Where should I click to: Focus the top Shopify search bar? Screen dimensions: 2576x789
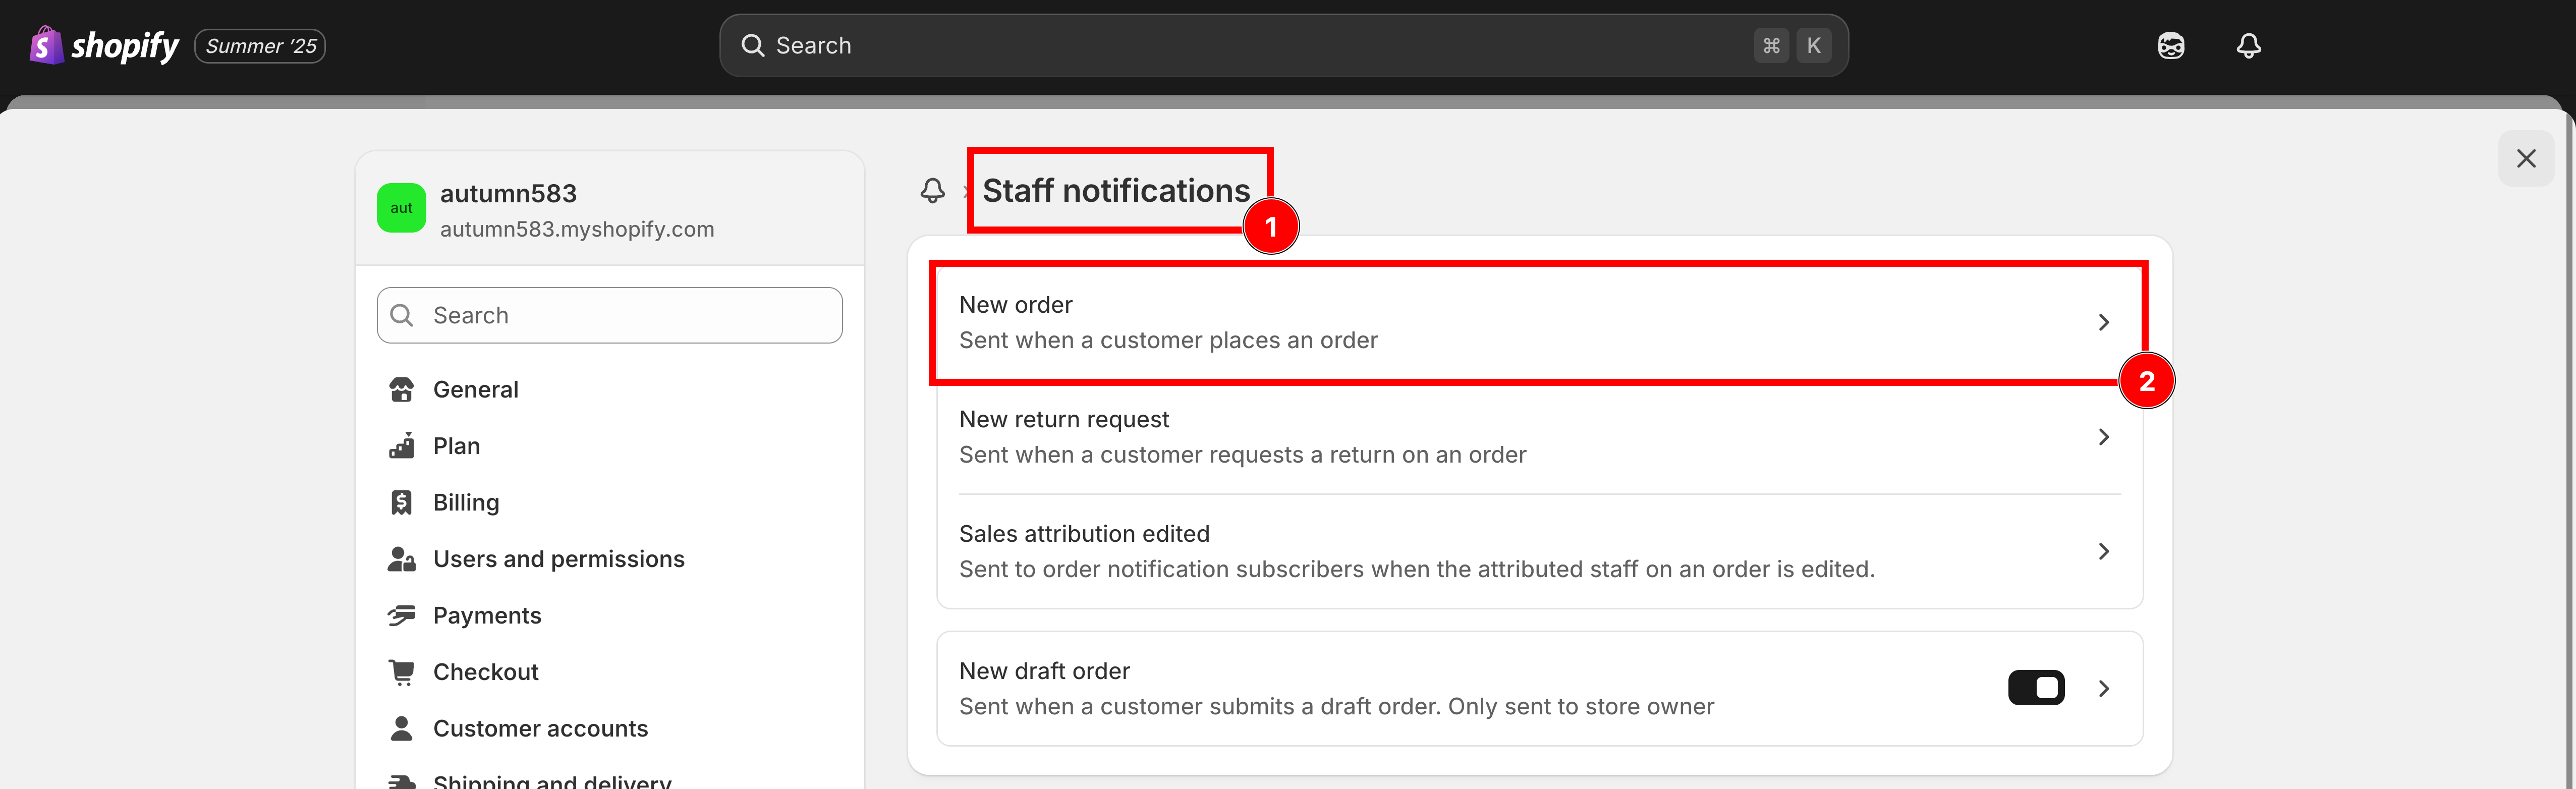[1283, 45]
